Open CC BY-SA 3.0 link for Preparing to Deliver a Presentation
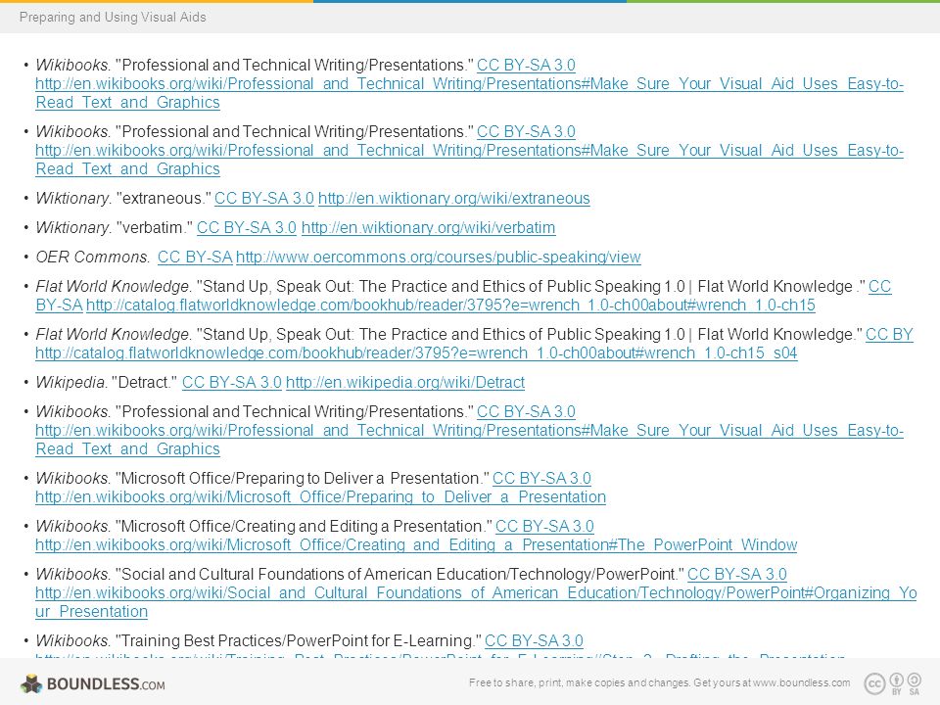The width and height of the screenshot is (940, 705). pos(541,479)
